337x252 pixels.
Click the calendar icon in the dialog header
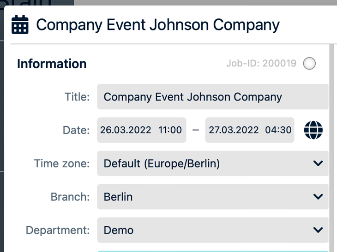click(20, 24)
